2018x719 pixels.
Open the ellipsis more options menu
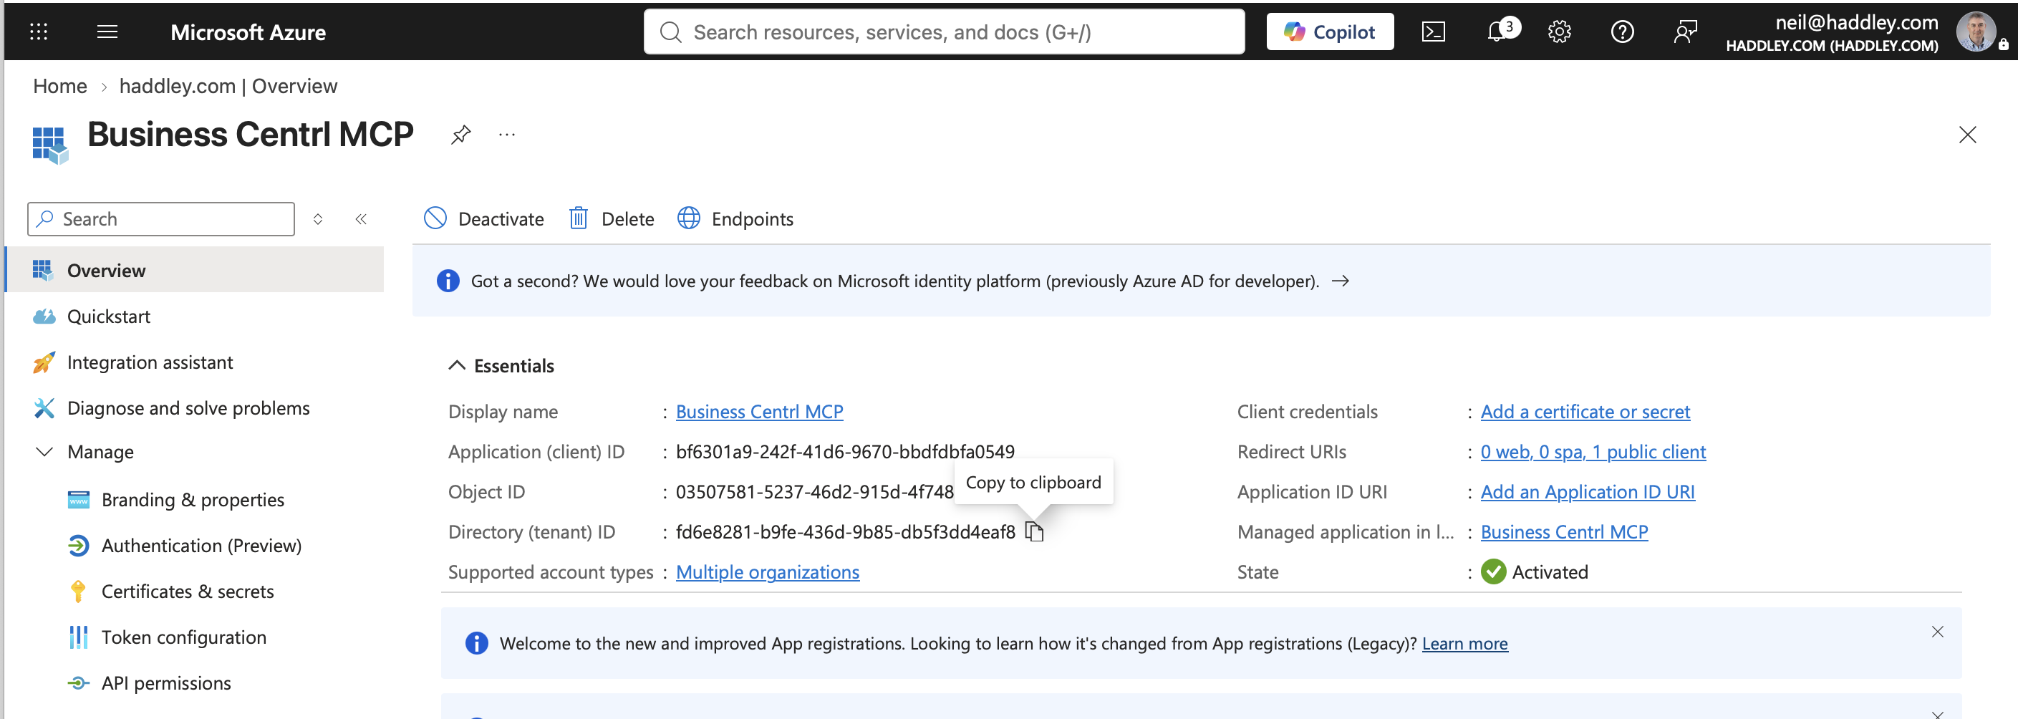pos(507,135)
